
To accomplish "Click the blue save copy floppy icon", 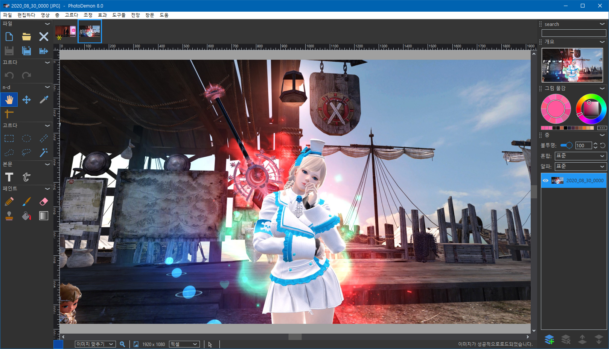I will pyautogui.click(x=26, y=51).
